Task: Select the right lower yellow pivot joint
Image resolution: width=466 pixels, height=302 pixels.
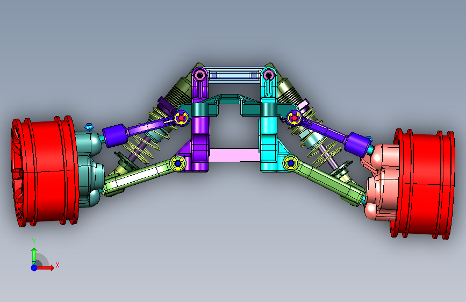Action: (x=291, y=163)
